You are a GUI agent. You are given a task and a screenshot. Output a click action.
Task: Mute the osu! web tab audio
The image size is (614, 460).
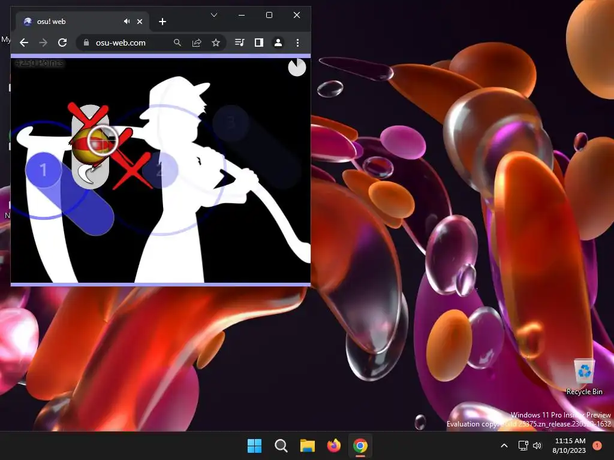pos(127,22)
